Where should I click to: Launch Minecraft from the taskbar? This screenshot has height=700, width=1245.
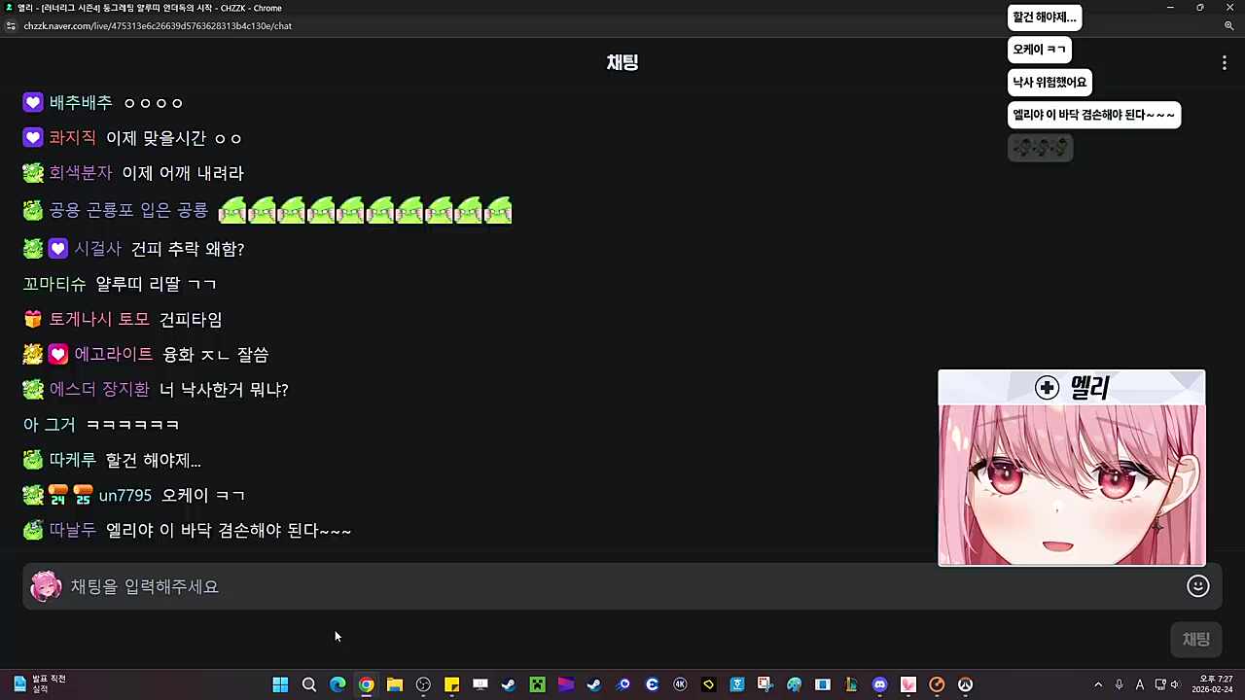[x=537, y=684]
